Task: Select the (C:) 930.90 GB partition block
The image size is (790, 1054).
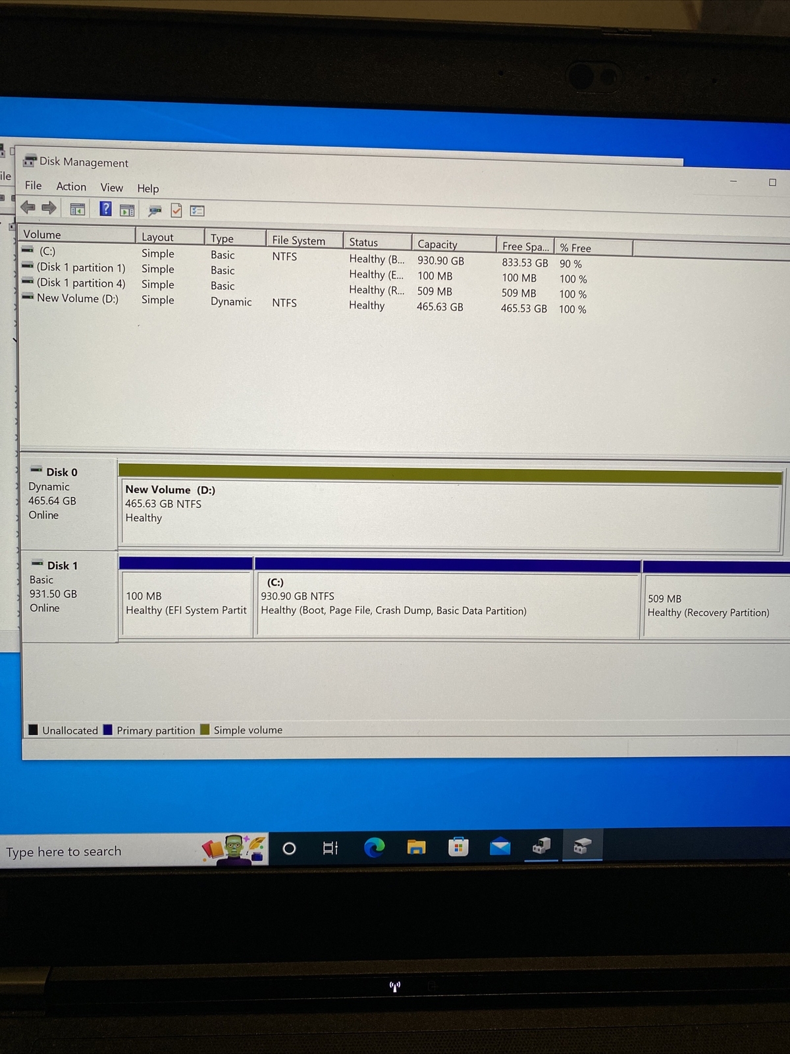Action: 447,598
